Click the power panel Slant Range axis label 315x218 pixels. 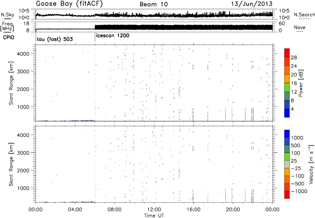coord(11,83)
